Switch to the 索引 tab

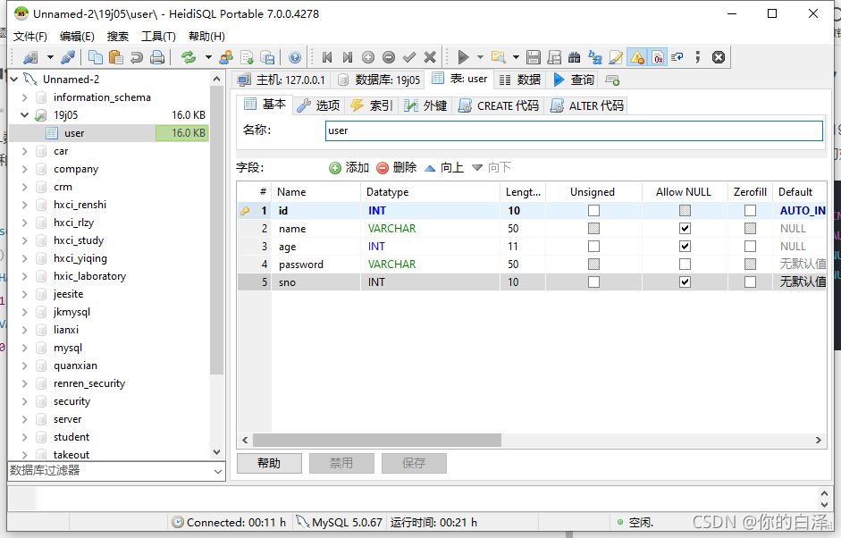[372, 105]
